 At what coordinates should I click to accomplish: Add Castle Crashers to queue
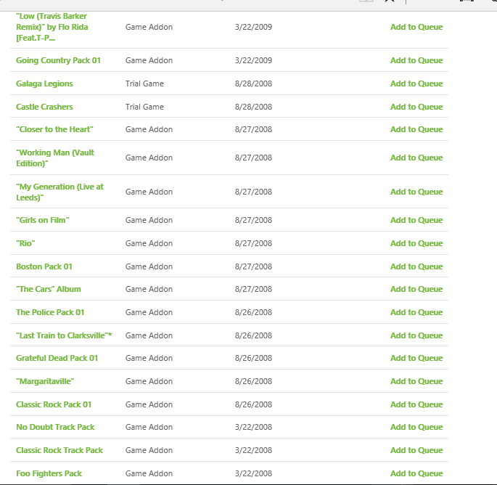(416, 107)
